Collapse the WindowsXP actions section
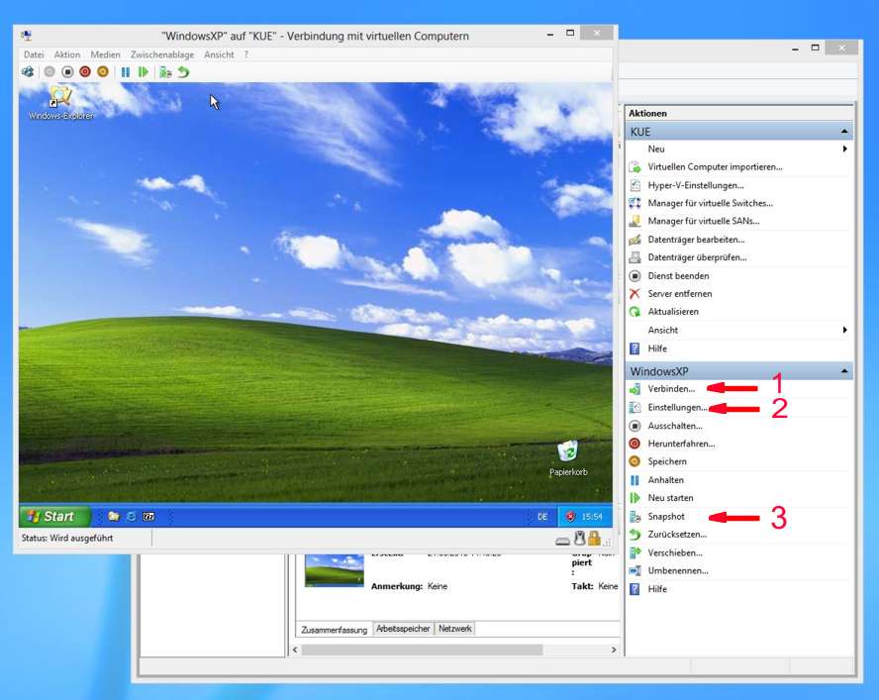This screenshot has height=700, width=879. click(844, 371)
